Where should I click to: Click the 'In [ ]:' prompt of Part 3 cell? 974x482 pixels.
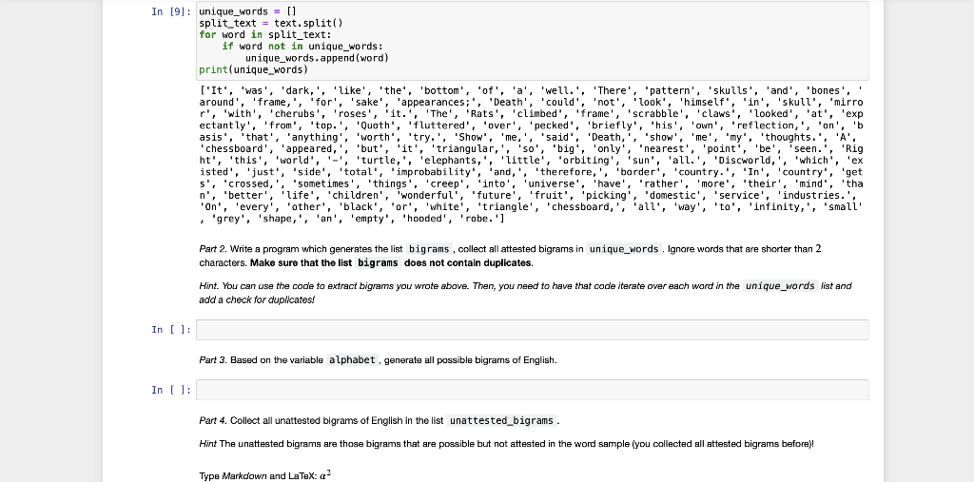coord(171,390)
